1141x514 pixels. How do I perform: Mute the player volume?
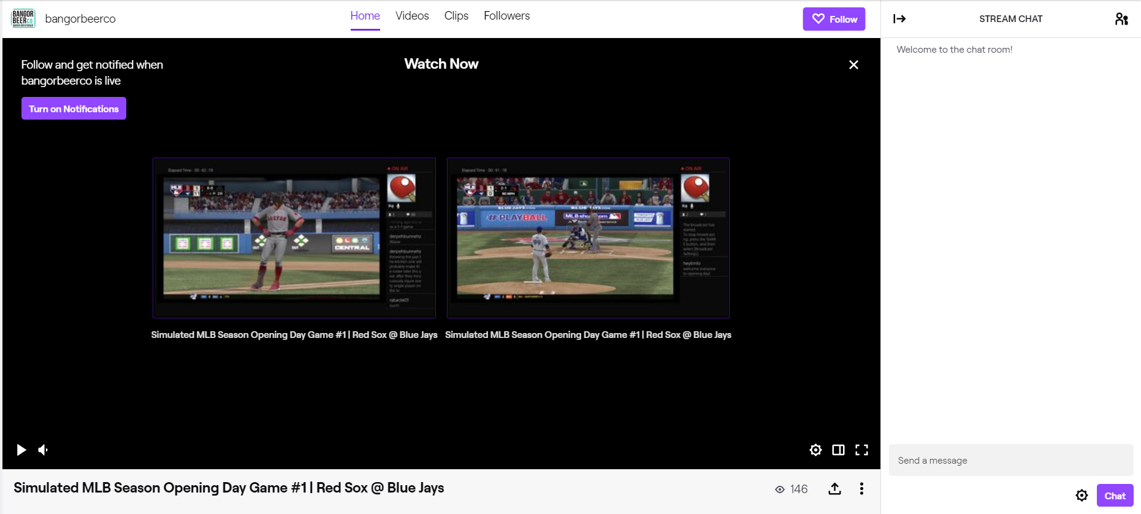43,450
